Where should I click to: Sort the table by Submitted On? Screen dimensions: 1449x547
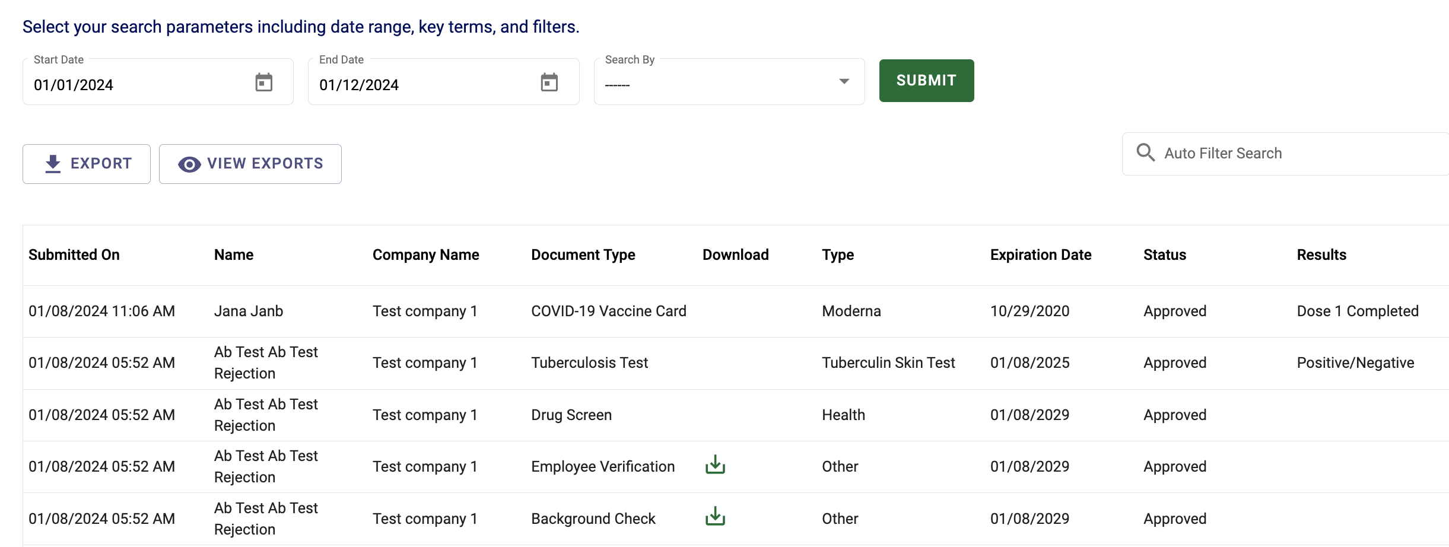[x=74, y=255]
